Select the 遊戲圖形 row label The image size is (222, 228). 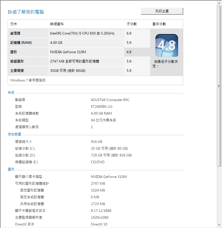(17, 61)
